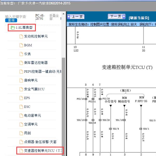
Task: Open the ESC entry
Action: click(x=27, y=107)
